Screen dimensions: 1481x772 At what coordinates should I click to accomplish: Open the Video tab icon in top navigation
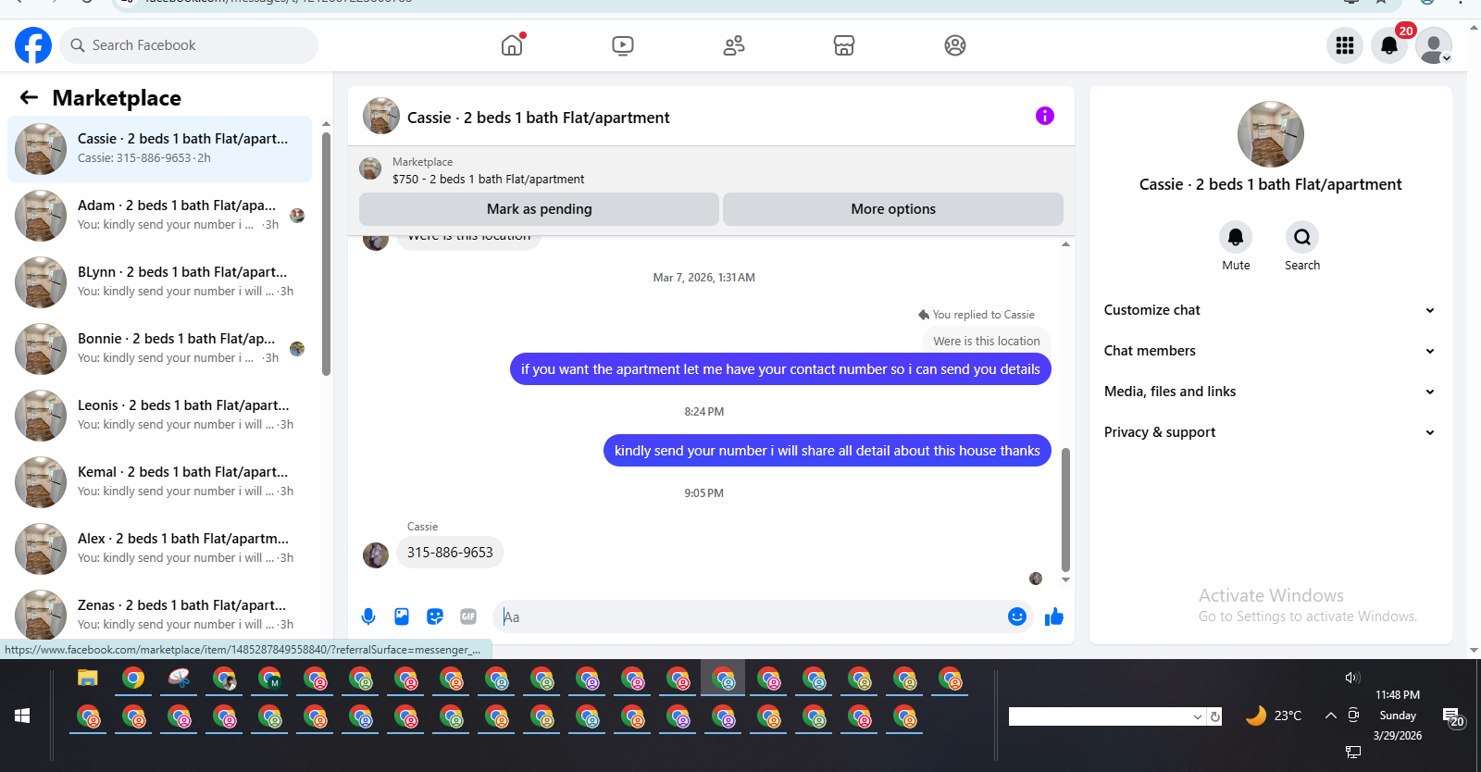tap(623, 45)
